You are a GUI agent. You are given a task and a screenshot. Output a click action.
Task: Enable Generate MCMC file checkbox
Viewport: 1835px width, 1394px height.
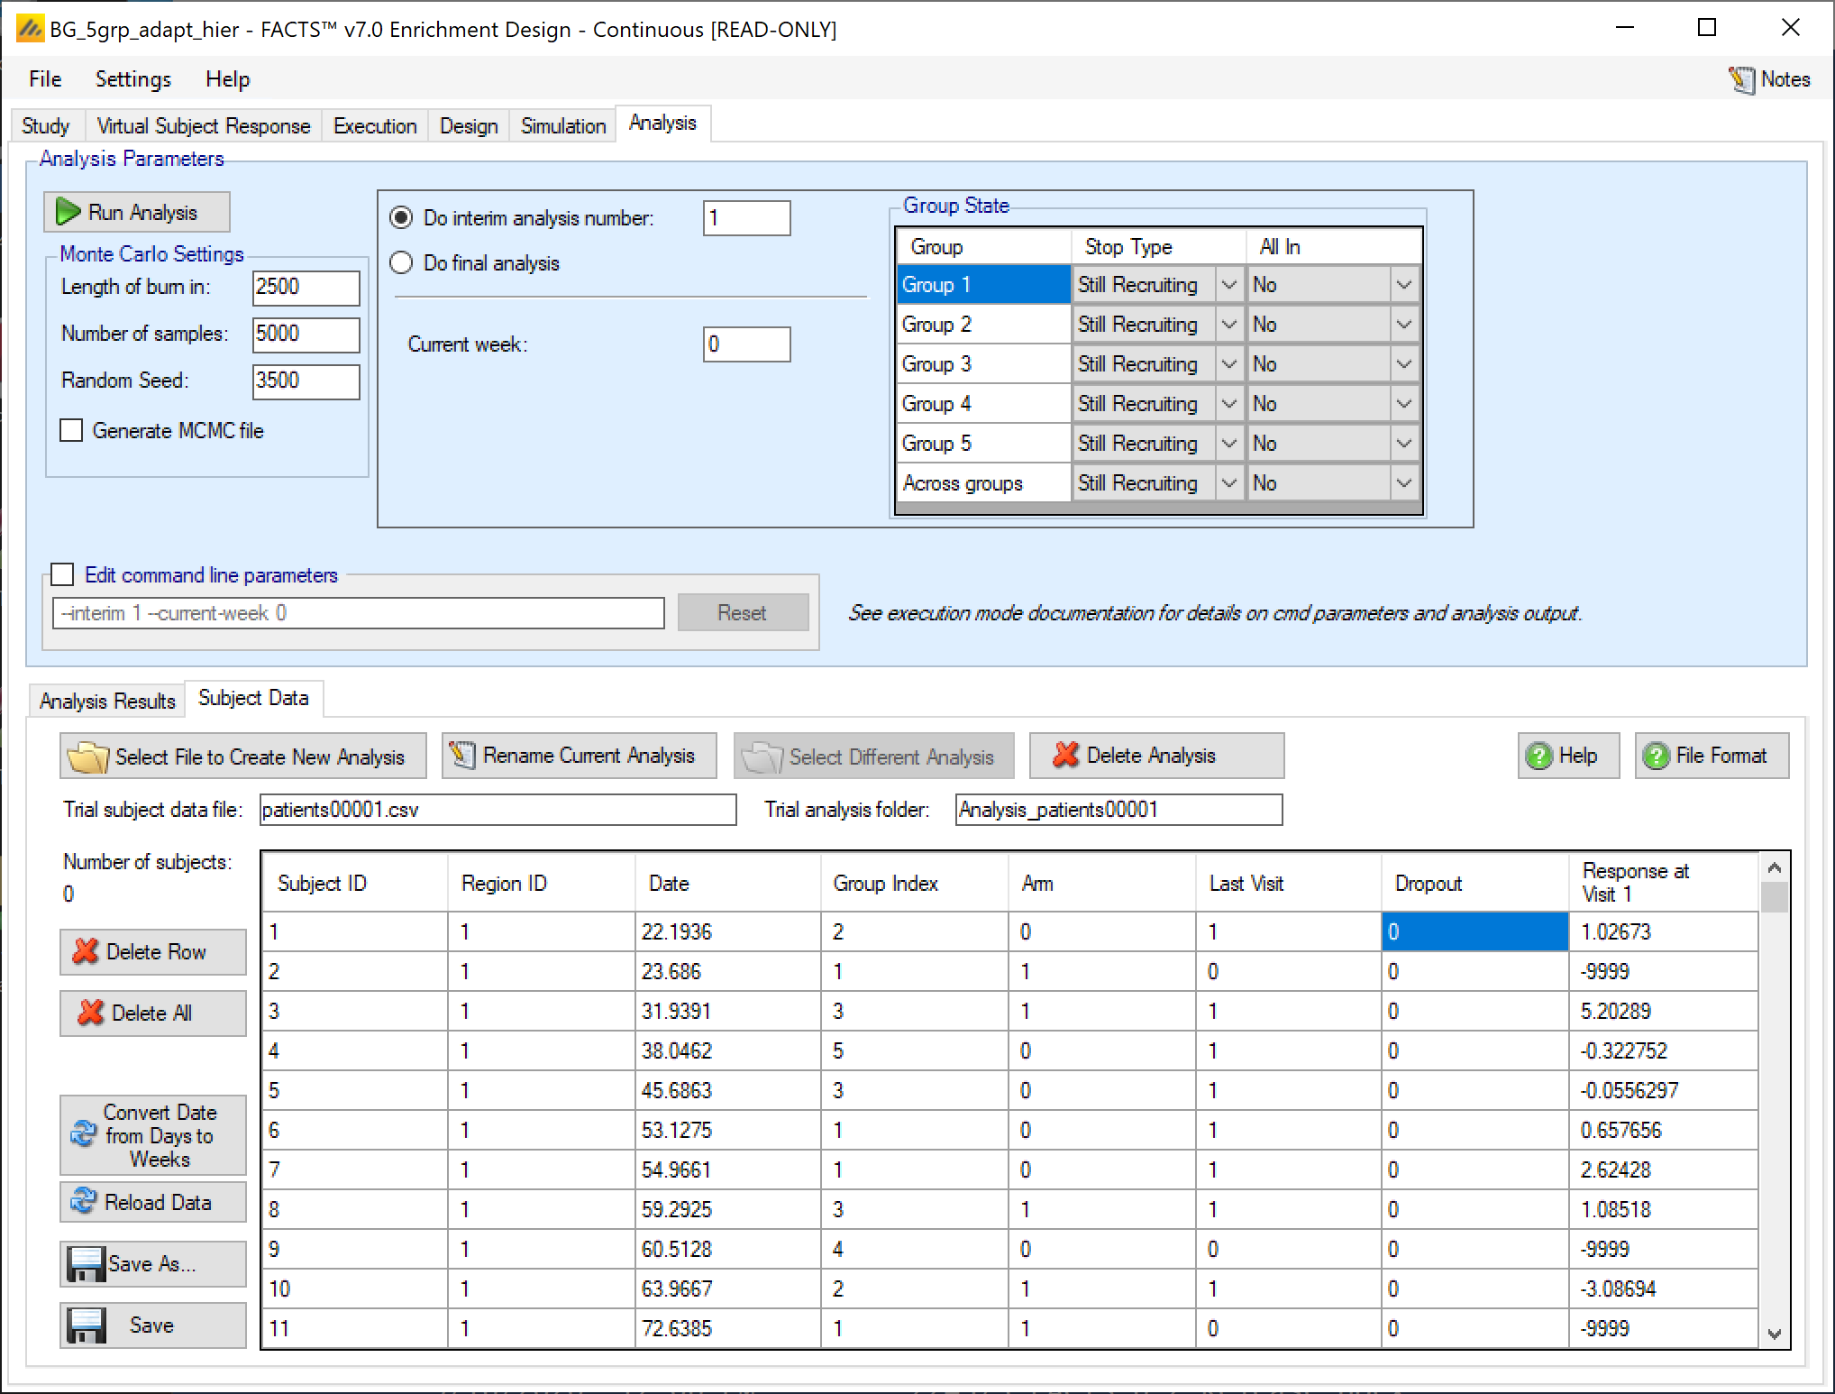pos(71,430)
